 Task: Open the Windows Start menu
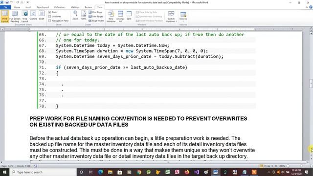4,172
